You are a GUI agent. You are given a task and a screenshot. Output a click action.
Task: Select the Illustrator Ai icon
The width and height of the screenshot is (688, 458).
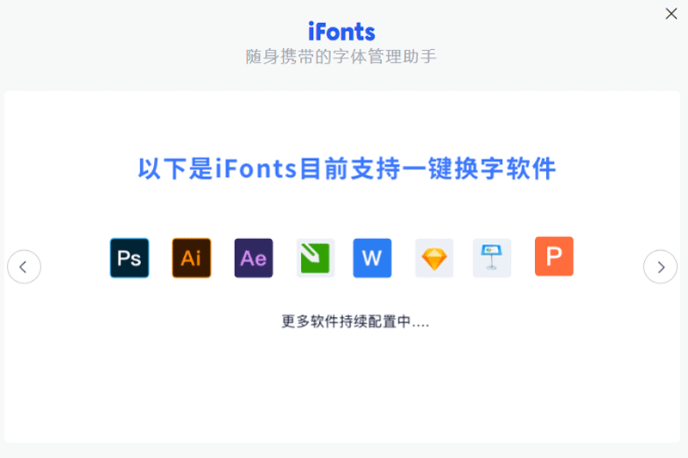click(x=191, y=258)
